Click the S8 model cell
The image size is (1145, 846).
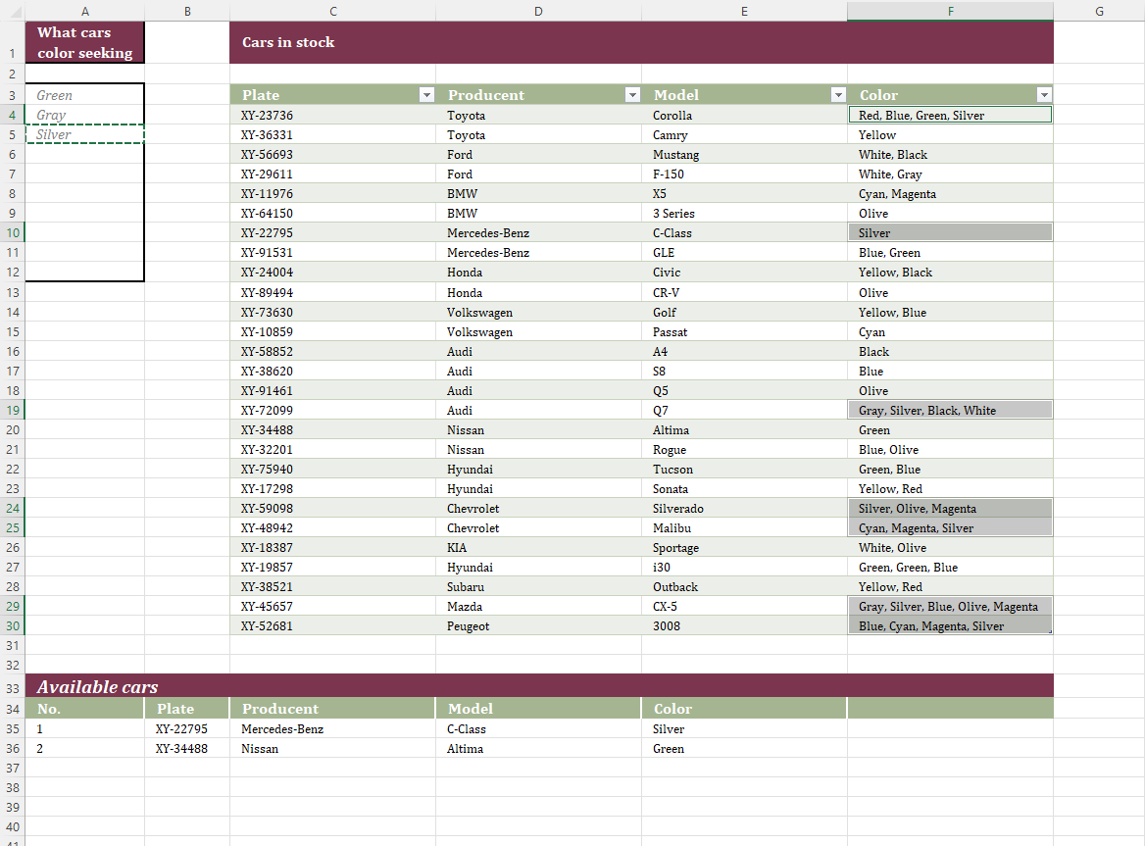(x=744, y=372)
